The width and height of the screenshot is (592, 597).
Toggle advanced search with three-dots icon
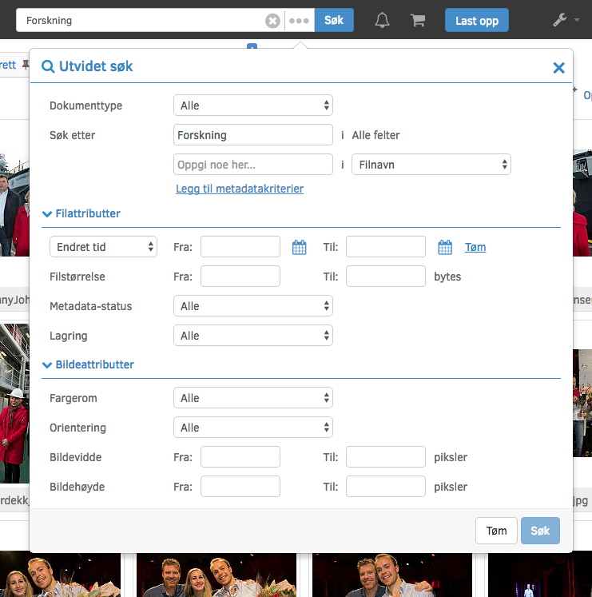click(x=299, y=21)
